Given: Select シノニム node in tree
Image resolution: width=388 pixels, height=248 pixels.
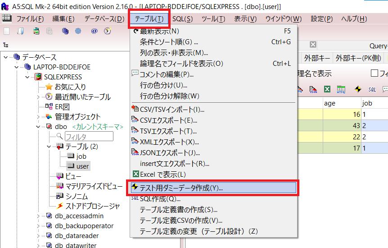Looking at the screenshot, I should [77, 196].
